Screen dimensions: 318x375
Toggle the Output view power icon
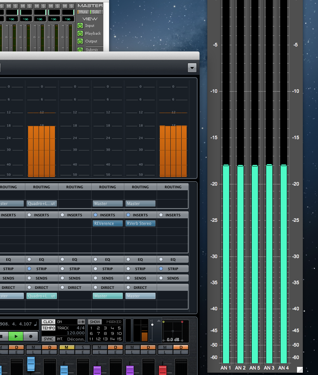click(80, 41)
